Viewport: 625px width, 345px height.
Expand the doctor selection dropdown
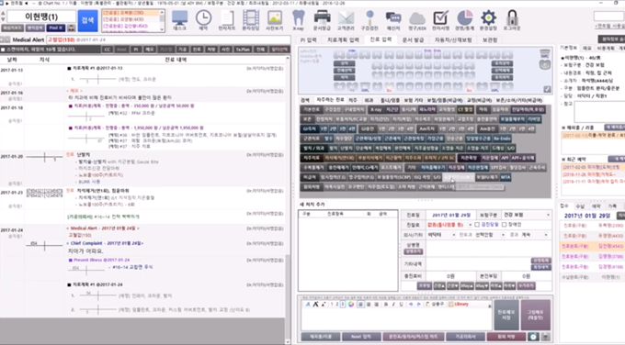[x=441, y=235]
